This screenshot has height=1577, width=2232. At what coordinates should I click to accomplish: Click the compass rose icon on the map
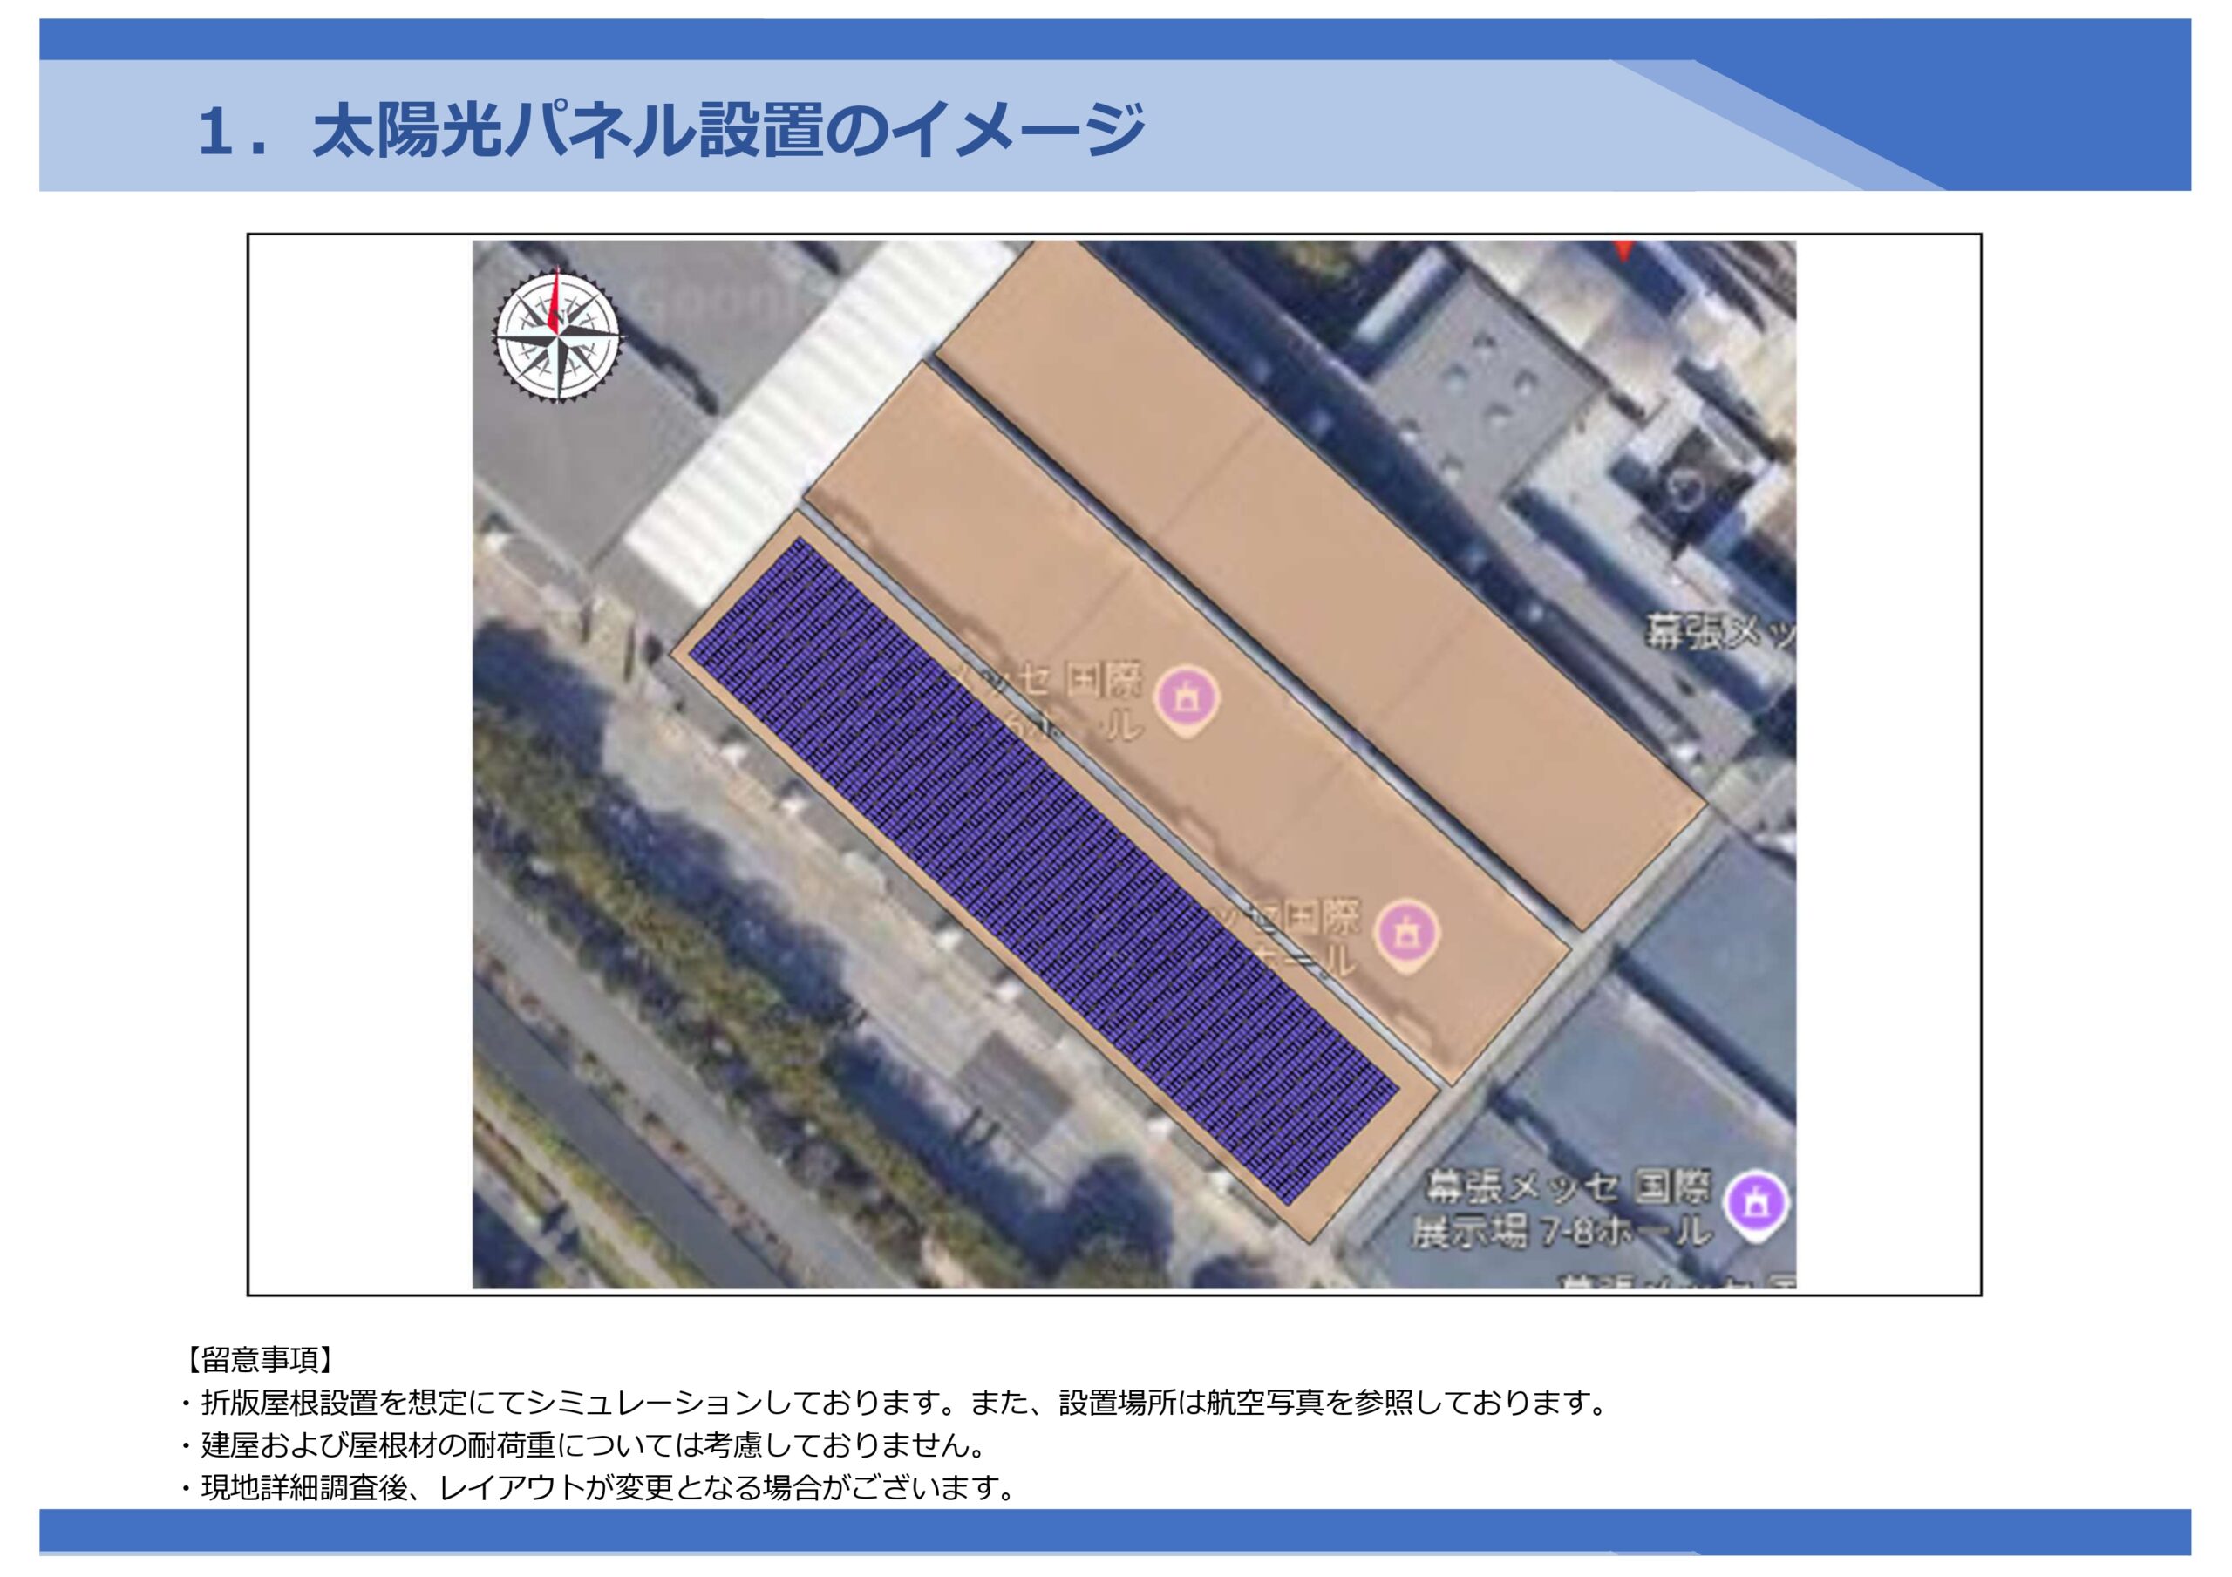tap(557, 334)
